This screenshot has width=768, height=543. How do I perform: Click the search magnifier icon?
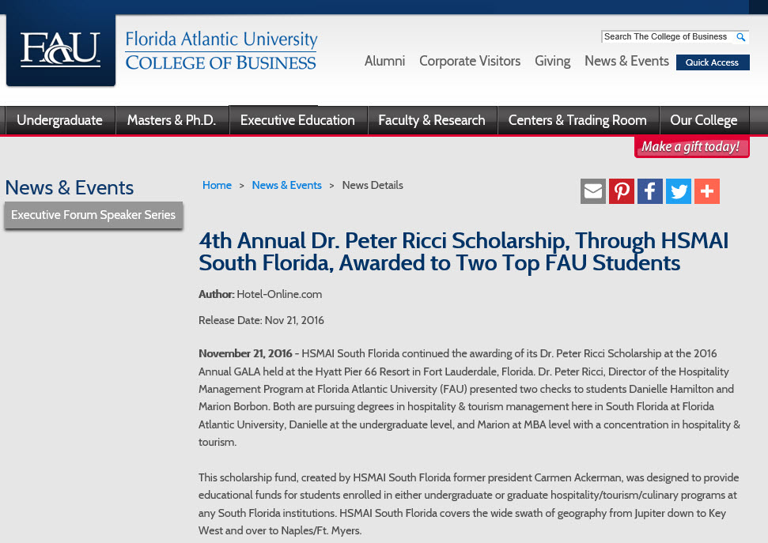click(740, 36)
